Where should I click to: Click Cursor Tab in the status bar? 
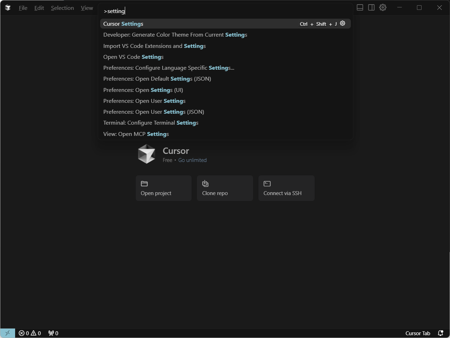tap(418, 333)
